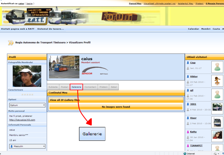Click the Internet zone globe icon
This screenshot has width=224, height=155.
click(x=185, y=153)
